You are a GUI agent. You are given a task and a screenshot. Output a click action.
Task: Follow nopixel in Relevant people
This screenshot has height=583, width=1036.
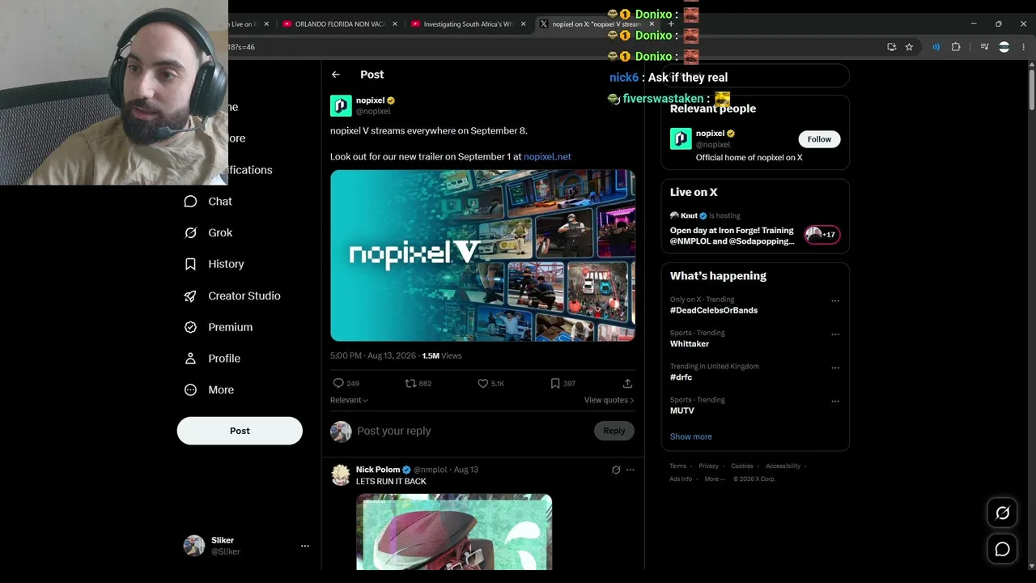[x=819, y=139]
